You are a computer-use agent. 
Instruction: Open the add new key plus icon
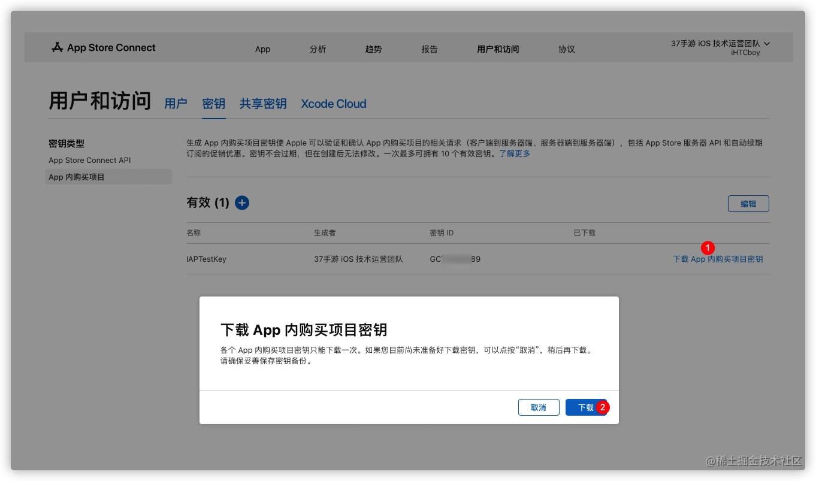click(241, 202)
